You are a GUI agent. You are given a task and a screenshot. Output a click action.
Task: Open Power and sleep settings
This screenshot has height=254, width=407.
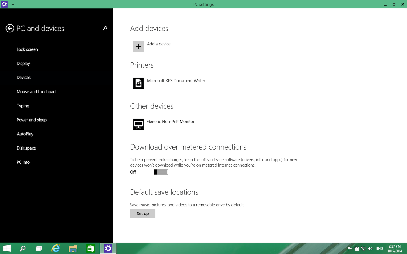pos(32,120)
